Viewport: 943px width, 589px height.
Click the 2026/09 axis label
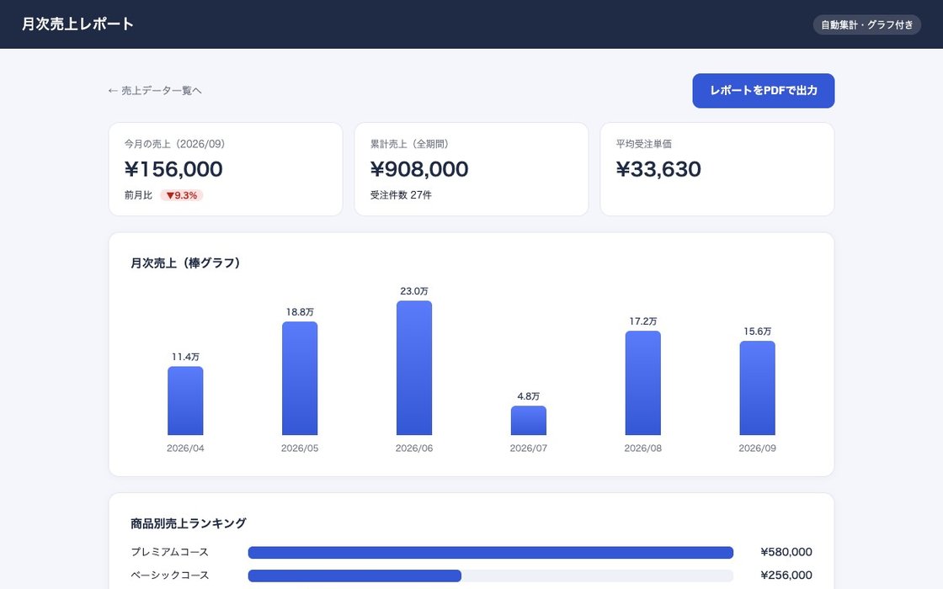tap(757, 448)
